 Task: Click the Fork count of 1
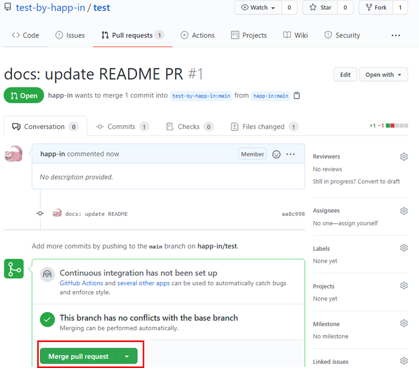(x=400, y=8)
